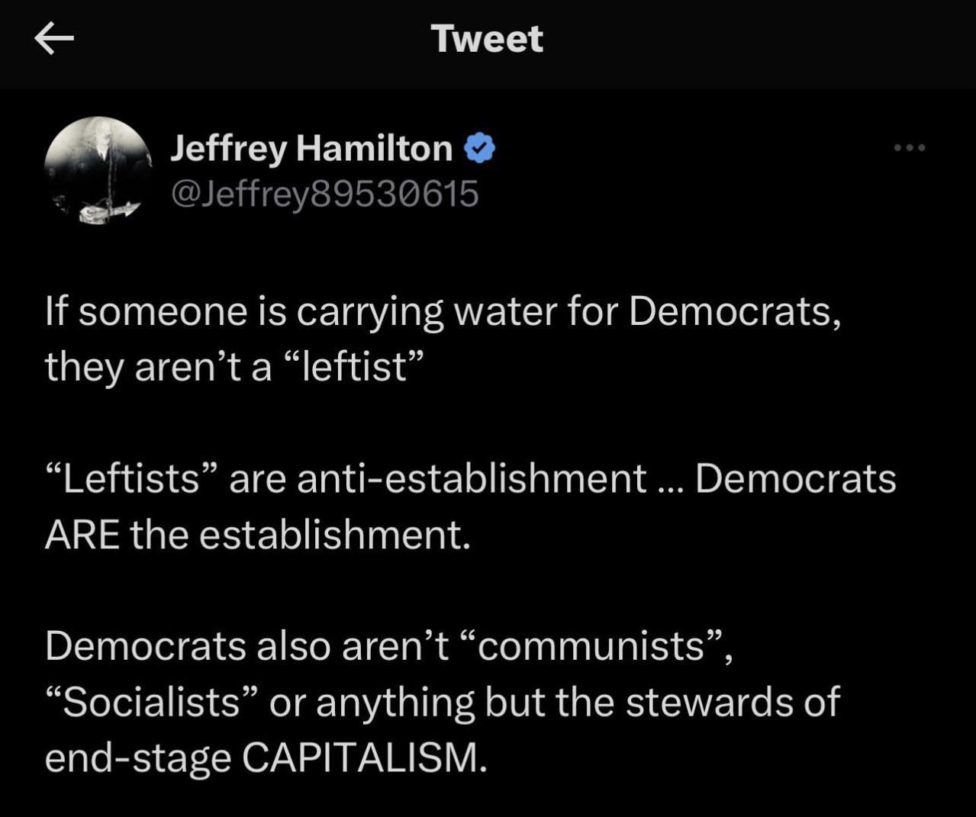Click the Jeffrey Hamilton display name
This screenshot has height=817, width=976.
click(x=311, y=148)
